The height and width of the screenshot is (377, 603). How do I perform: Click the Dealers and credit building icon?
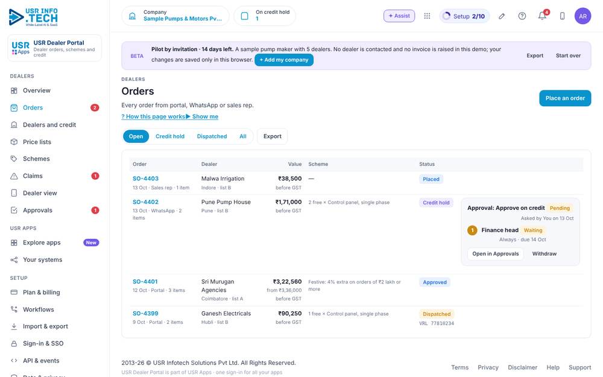(x=14, y=125)
